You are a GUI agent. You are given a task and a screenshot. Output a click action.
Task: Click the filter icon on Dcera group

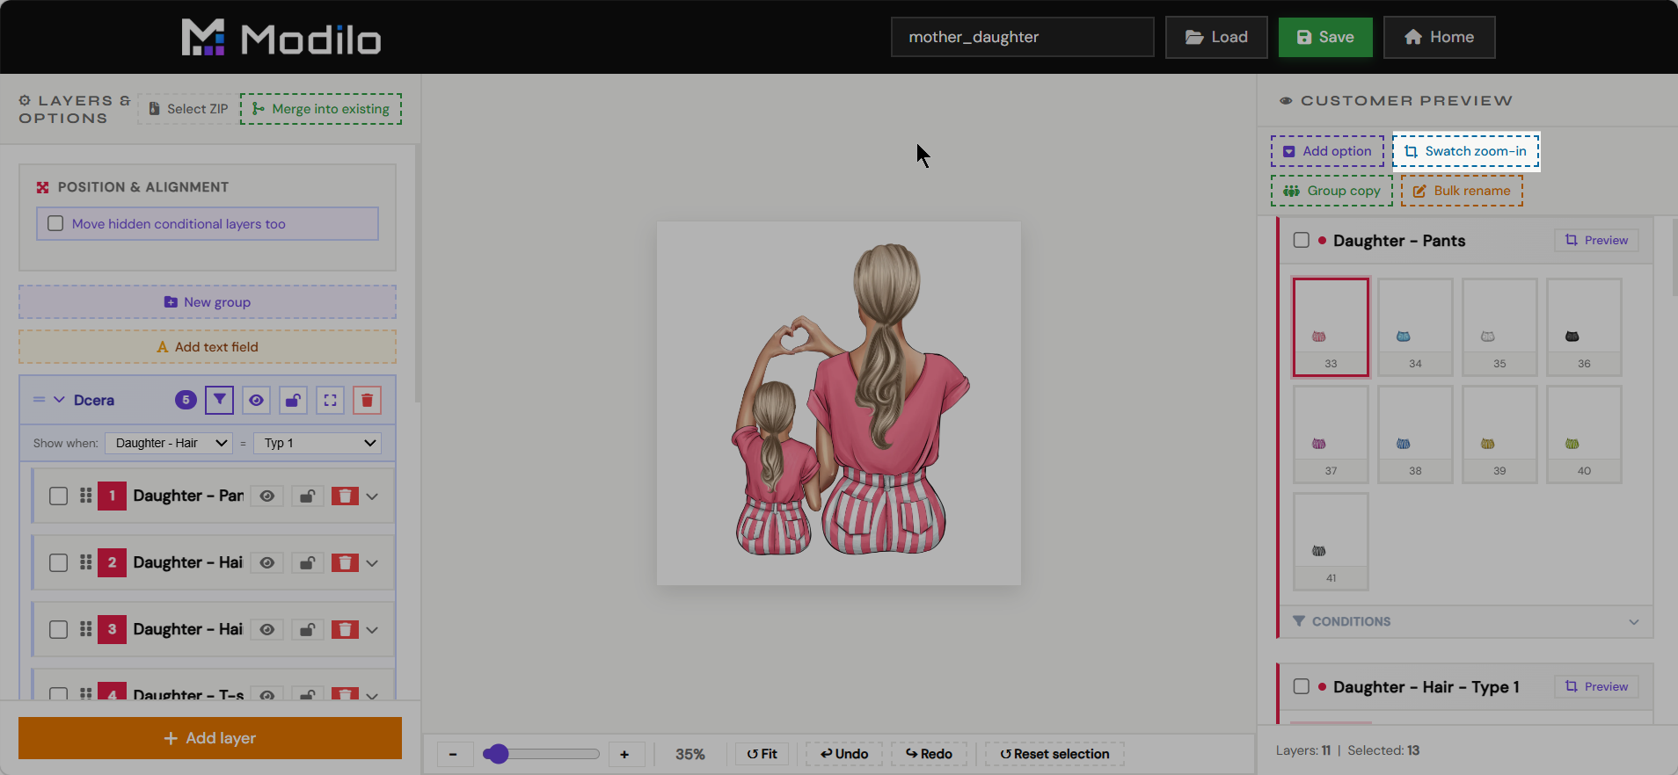[x=219, y=400]
